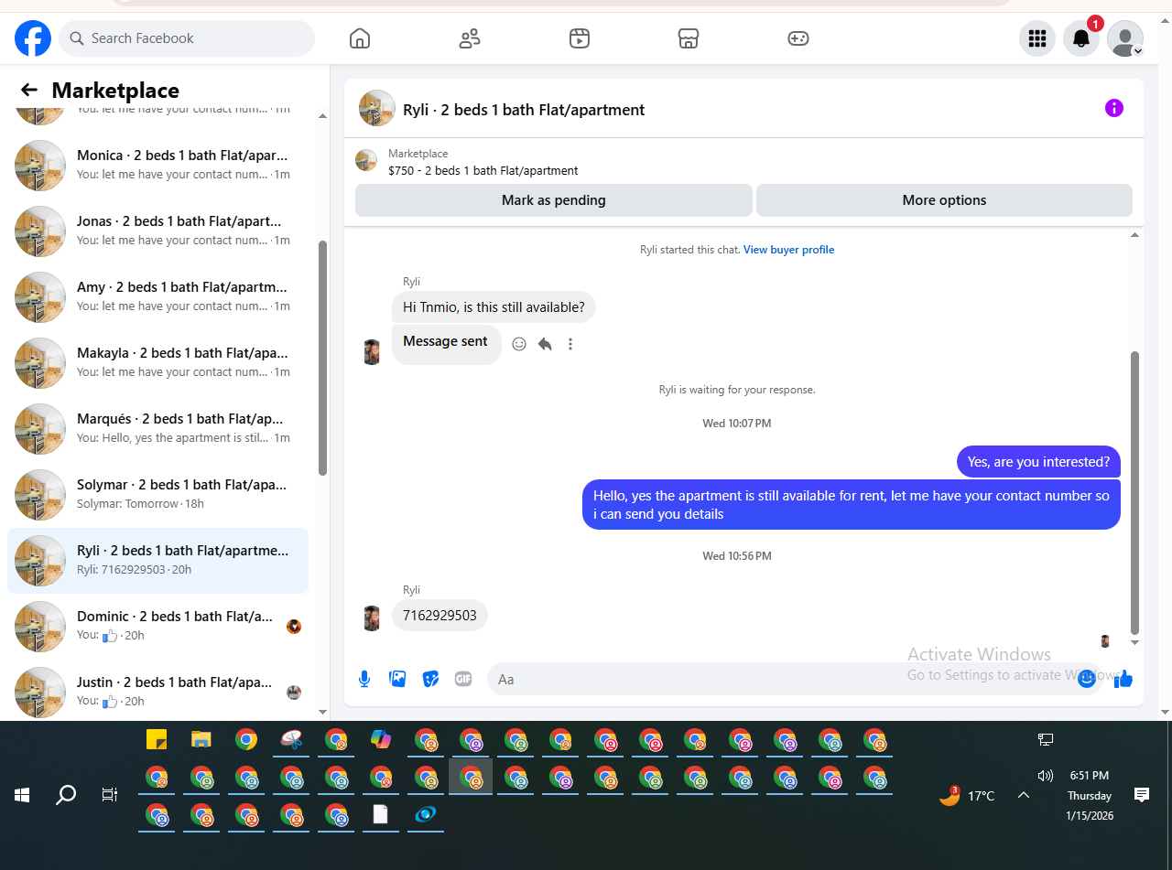Click the 6:51 PM taskbar clock
1172x870 pixels.
coord(1090,775)
